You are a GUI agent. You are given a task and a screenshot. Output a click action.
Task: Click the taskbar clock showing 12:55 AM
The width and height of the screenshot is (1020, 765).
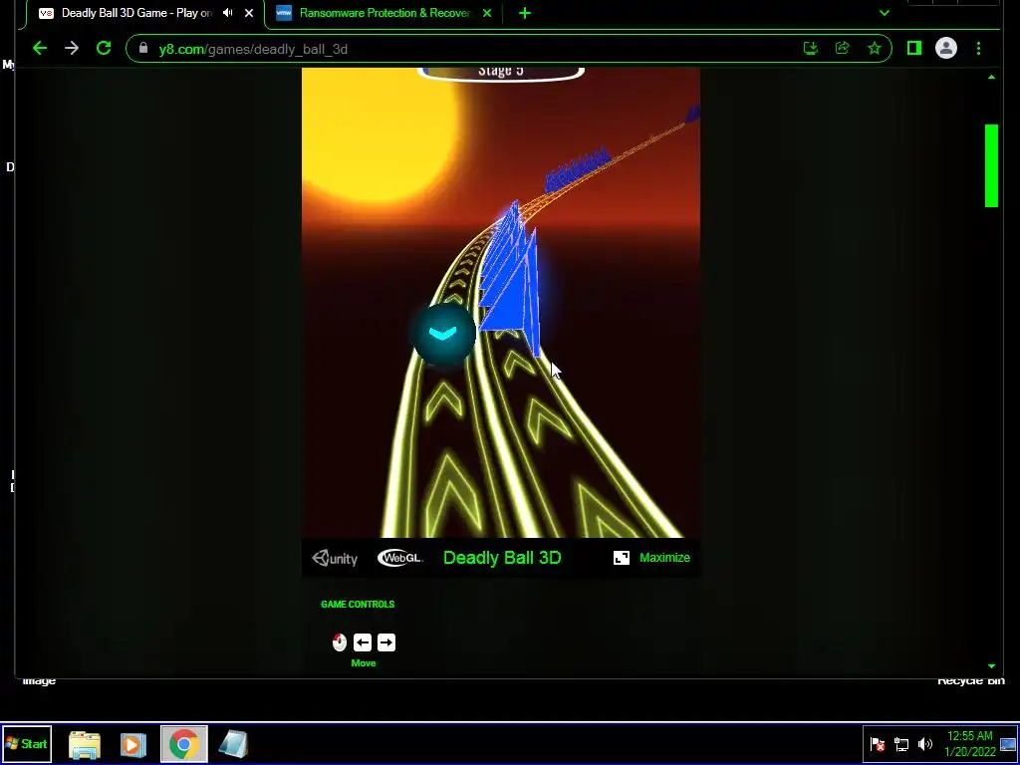tap(970, 743)
